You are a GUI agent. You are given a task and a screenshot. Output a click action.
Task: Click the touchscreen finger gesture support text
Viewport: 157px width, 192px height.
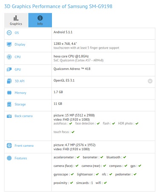click(86, 48)
